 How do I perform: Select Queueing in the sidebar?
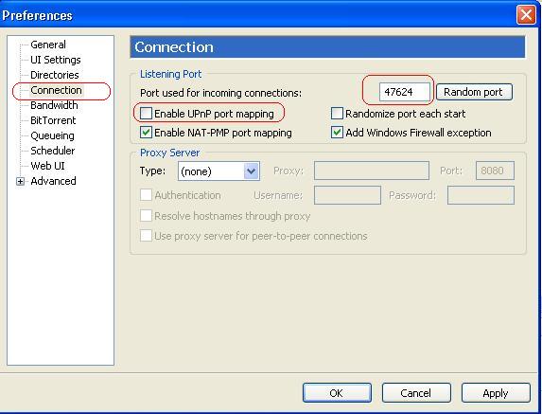(x=52, y=135)
